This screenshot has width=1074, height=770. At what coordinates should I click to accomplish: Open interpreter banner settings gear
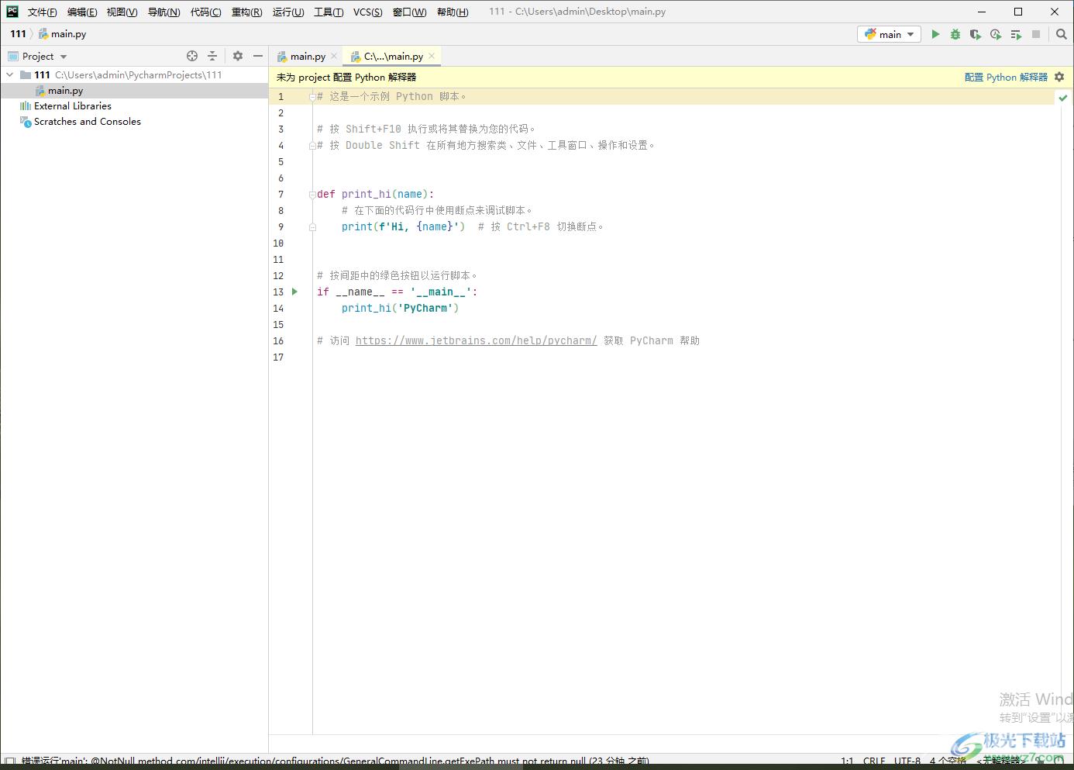1059,77
